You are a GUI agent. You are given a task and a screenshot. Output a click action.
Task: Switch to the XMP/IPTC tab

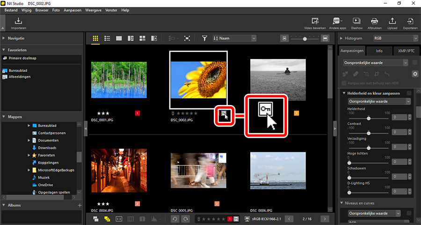tap(407, 51)
